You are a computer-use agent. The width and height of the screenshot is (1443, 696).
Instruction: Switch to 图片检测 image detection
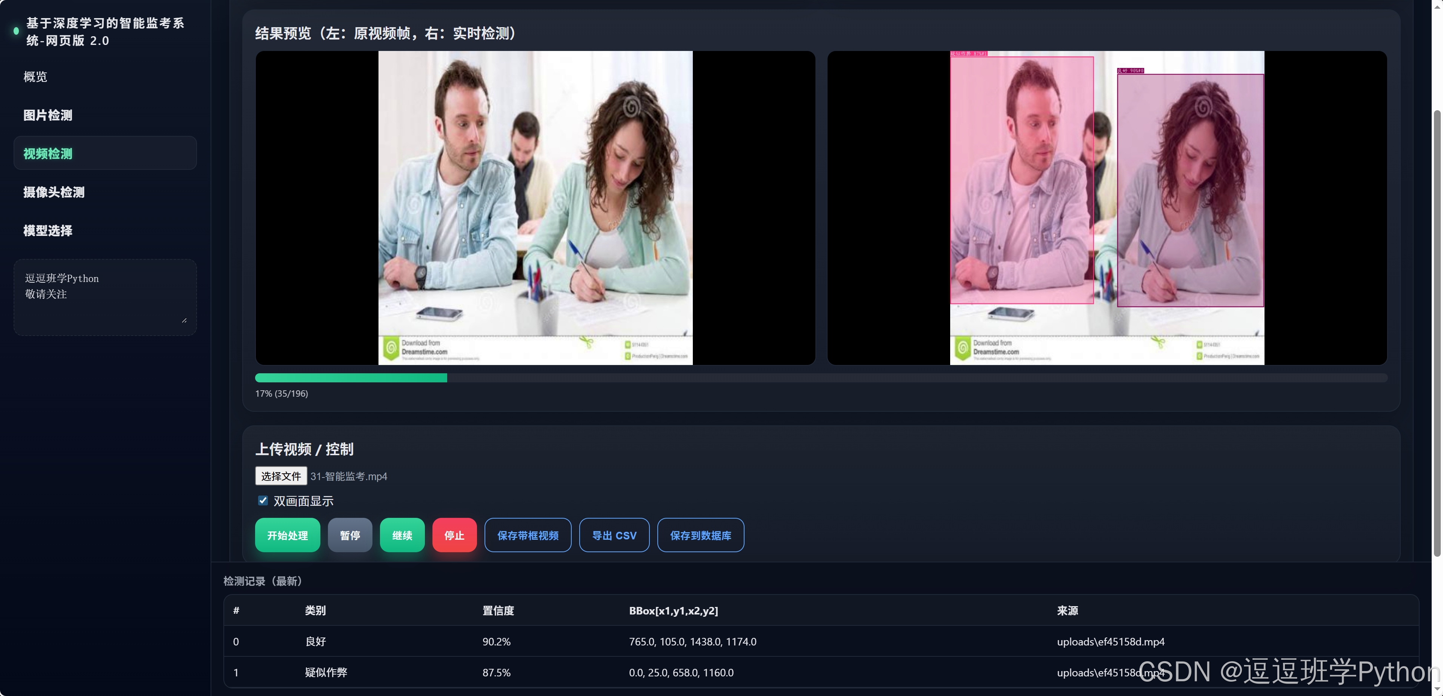[x=48, y=115]
